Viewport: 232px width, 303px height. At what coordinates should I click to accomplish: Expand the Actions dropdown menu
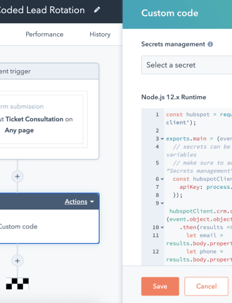tap(79, 201)
